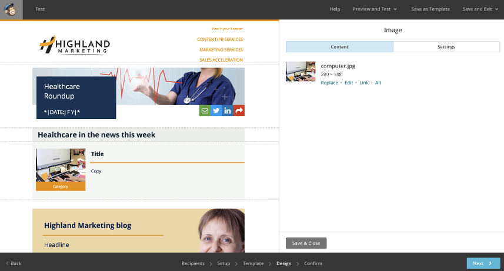
Task: Click the Highland Marketing logo
Action: (x=75, y=45)
